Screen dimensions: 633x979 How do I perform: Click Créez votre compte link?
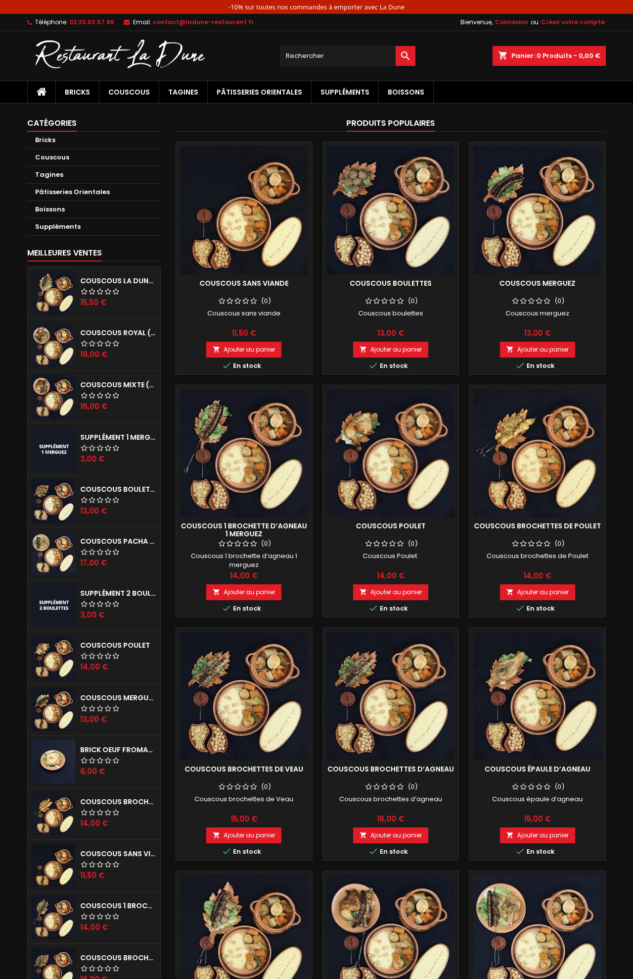pyautogui.click(x=573, y=22)
